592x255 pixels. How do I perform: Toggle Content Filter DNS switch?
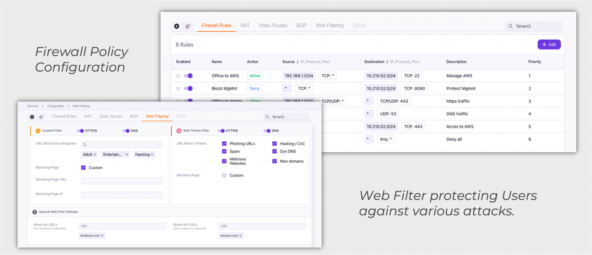pos(126,131)
